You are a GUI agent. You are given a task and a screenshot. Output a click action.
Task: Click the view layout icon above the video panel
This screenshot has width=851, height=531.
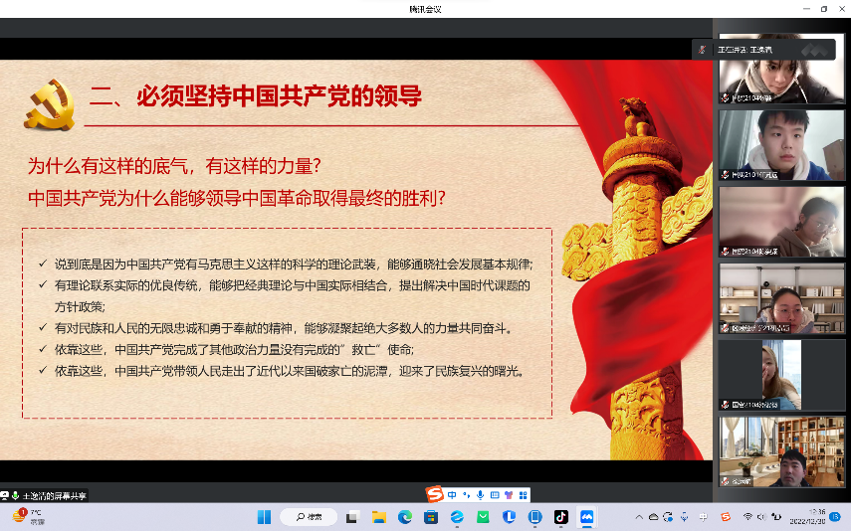pyautogui.click(x=814, y=49)
